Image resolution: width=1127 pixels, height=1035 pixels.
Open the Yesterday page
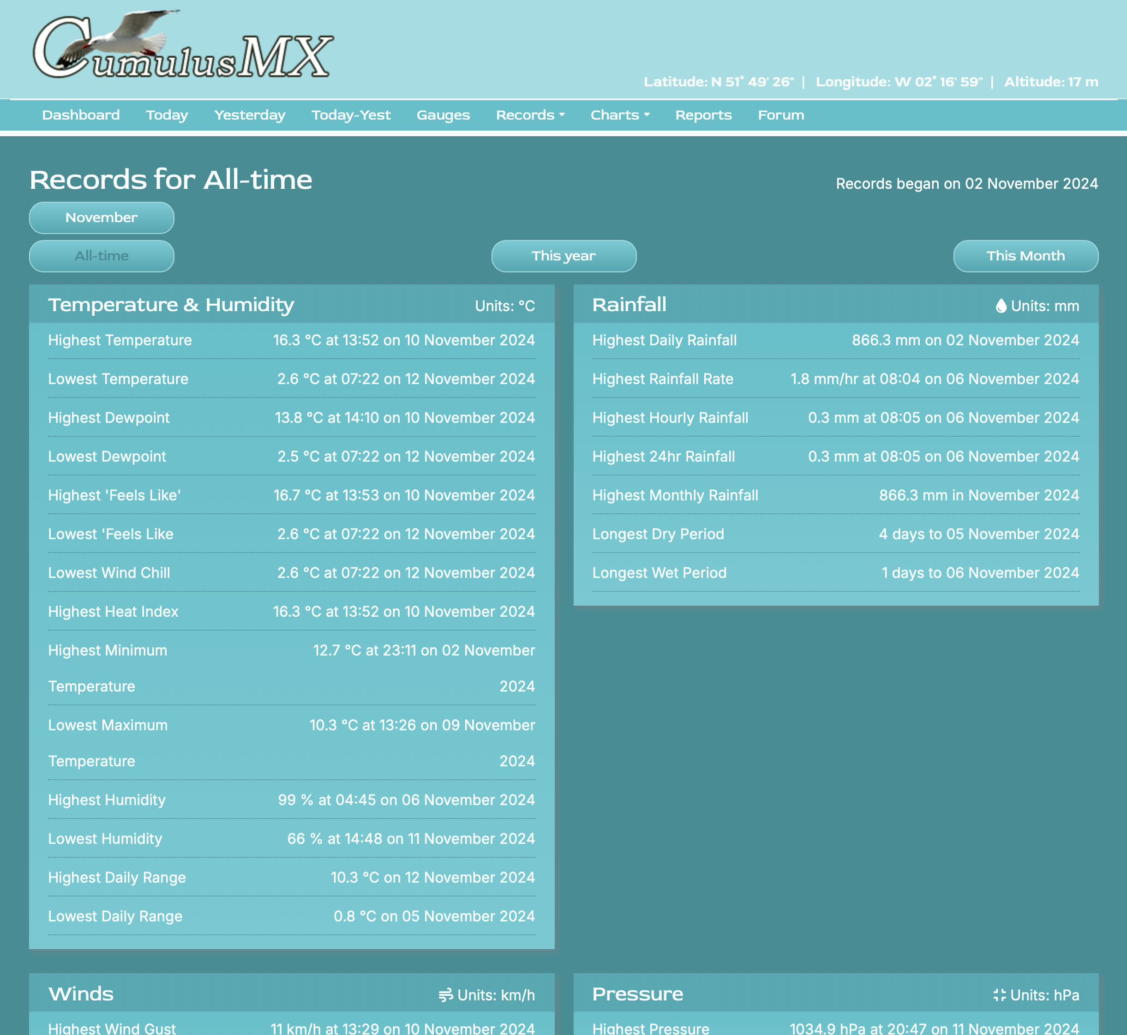coord(250,115)
